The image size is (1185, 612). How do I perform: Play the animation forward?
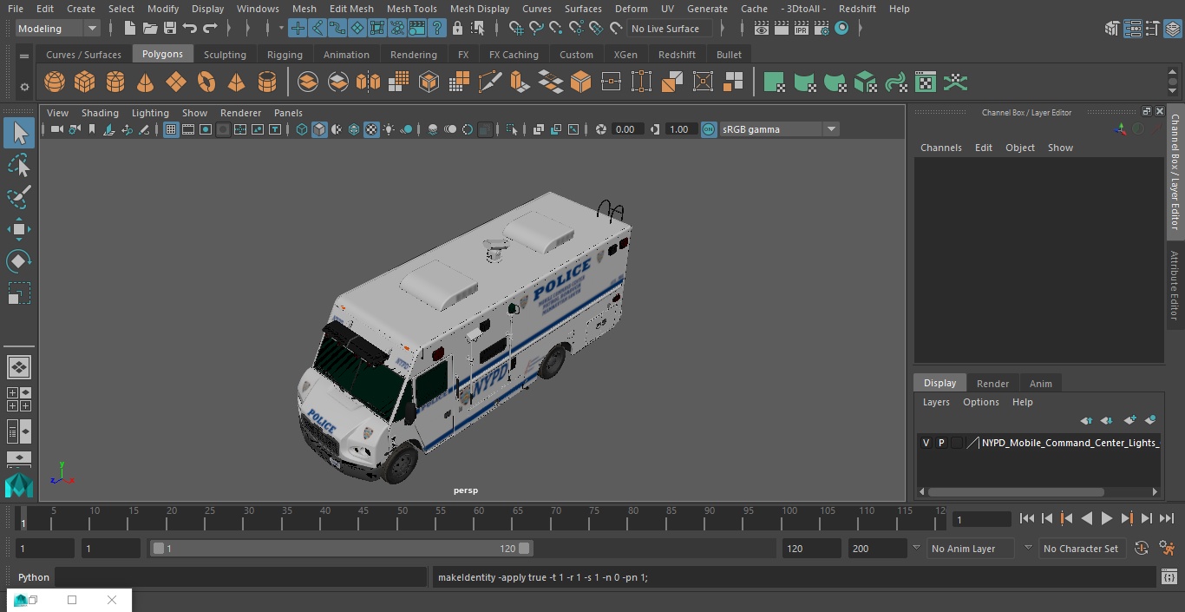click(1106, 518)
